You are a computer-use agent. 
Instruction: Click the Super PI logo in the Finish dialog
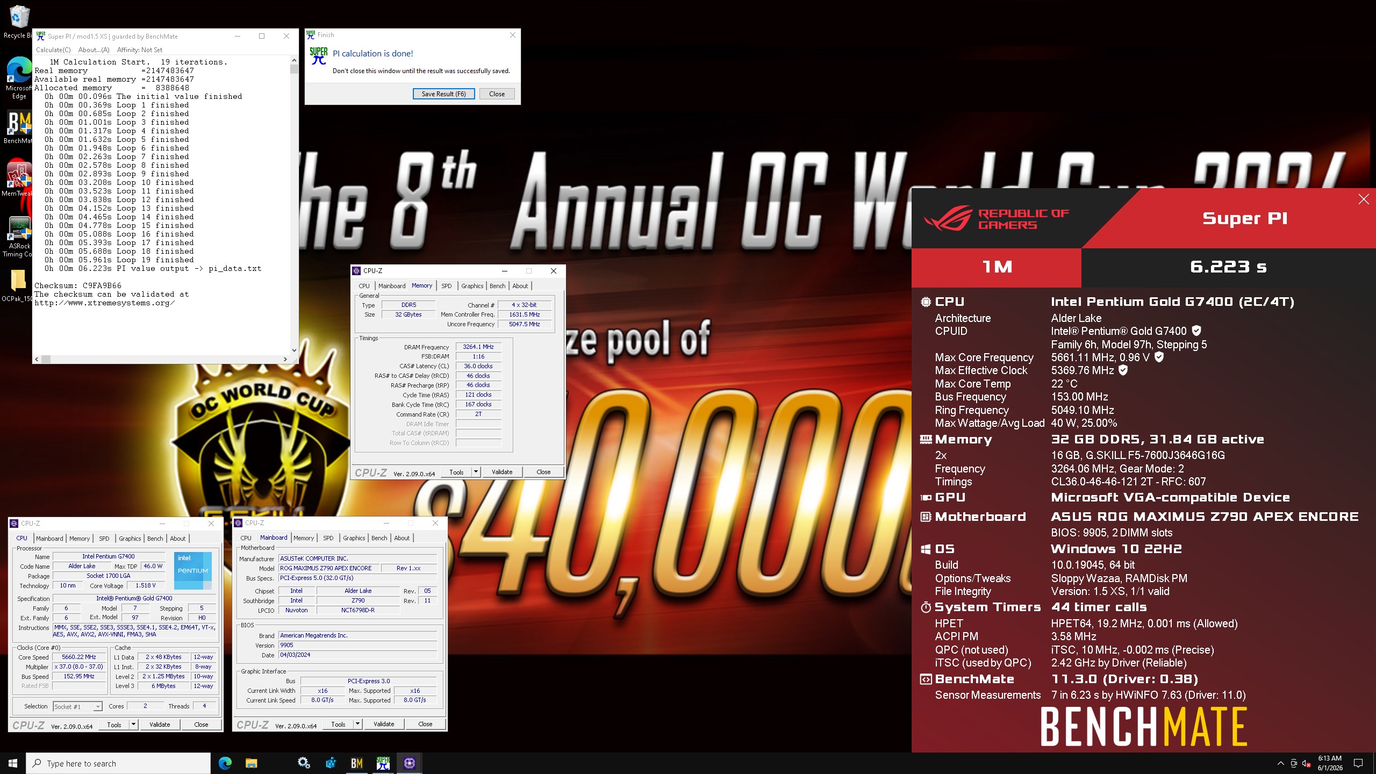318,56
